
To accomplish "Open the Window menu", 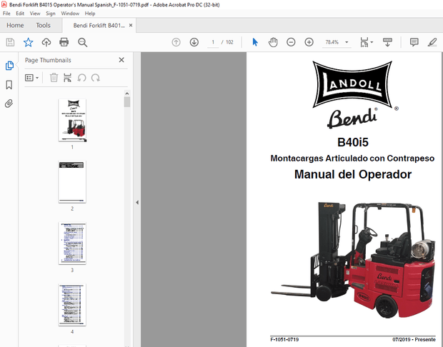I will [70, 14].
